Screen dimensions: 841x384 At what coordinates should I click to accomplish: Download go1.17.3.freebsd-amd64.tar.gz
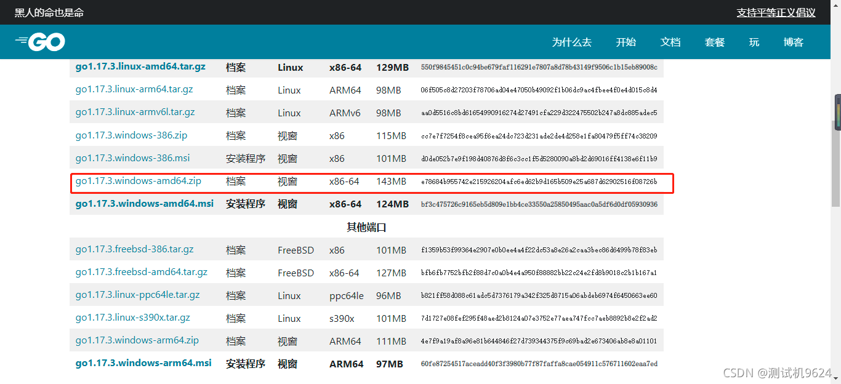141,272
